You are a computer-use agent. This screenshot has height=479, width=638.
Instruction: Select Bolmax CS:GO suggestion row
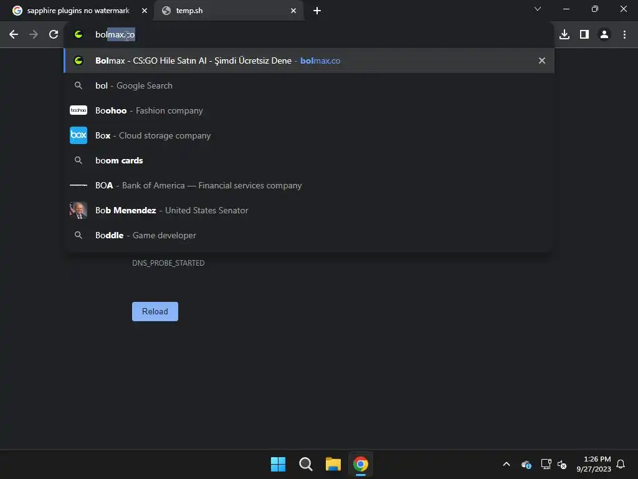(x=309, y=60)
